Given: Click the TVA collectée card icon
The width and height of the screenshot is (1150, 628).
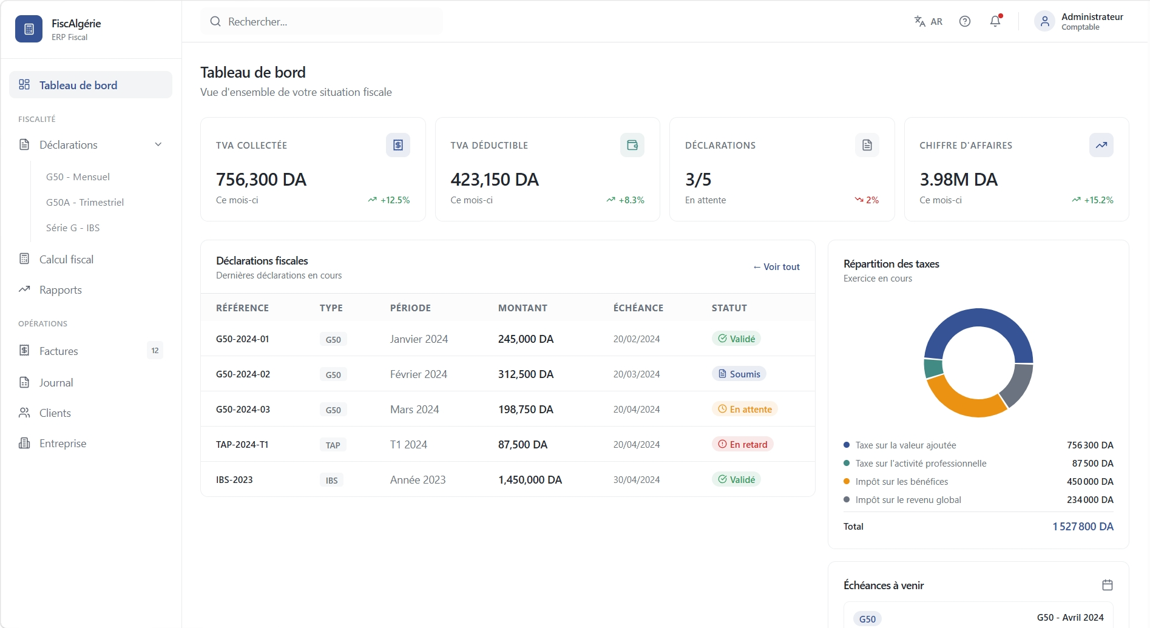Looking at the screenshot, I should (x=398, y=145).
